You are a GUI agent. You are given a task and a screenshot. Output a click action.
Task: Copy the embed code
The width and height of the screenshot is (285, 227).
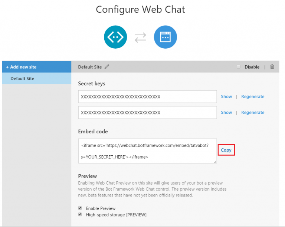[x=226, y=150]
